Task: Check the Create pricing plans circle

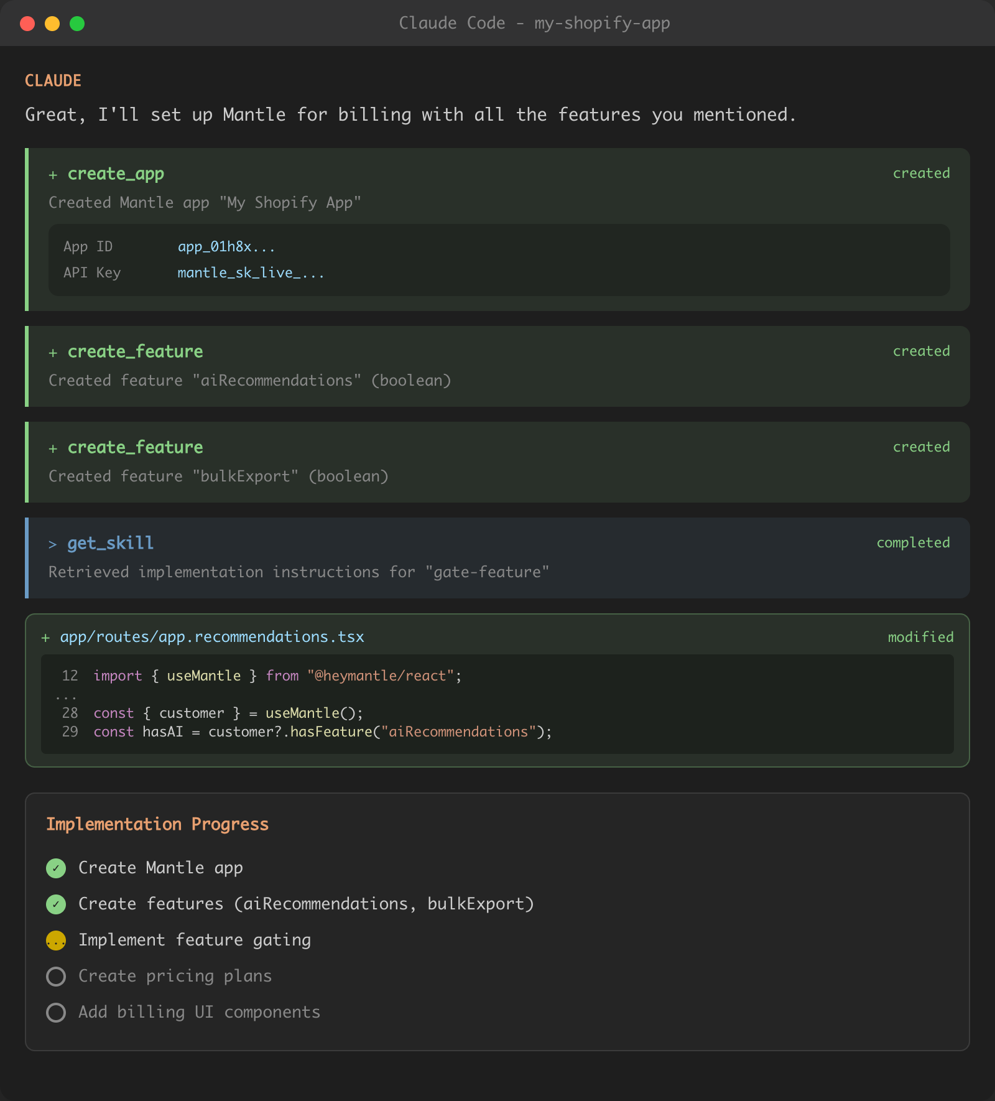Action: (56, 977)
